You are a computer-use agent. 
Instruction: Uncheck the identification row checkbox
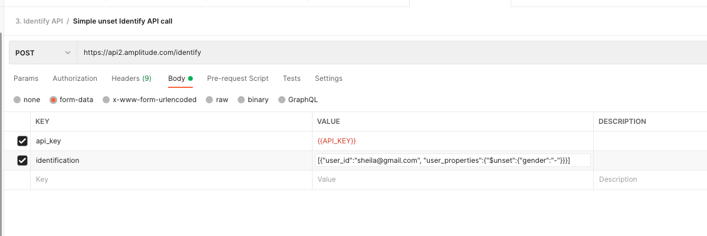[x=22, y=160]
